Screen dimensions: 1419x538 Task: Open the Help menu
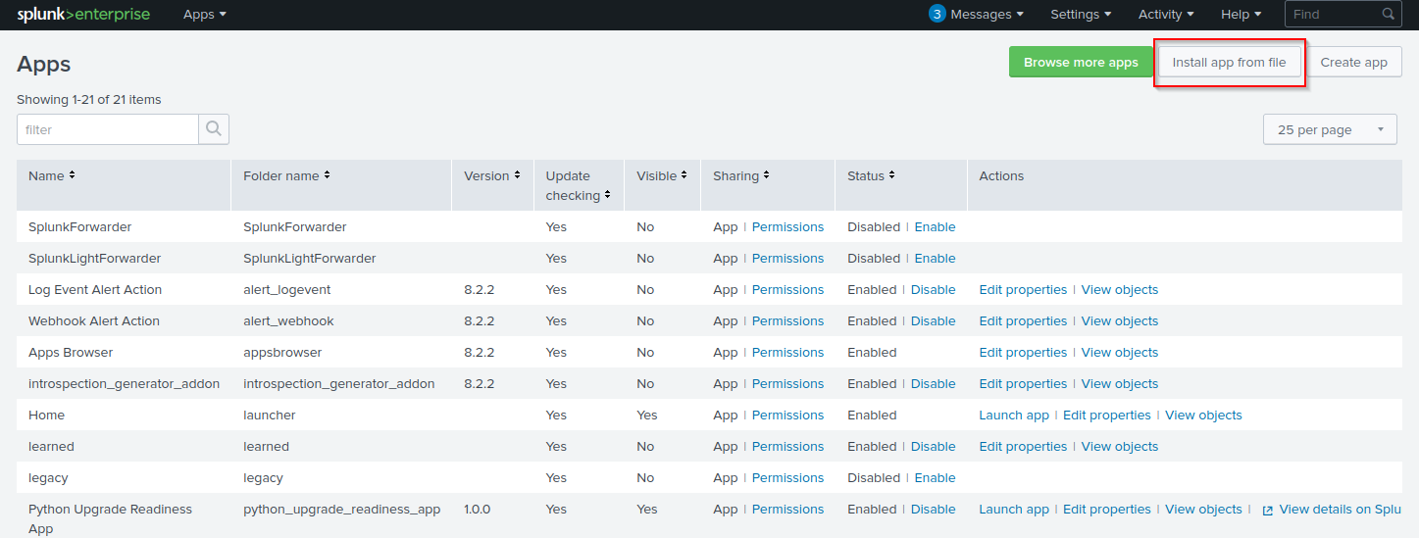click(1241, 15)
